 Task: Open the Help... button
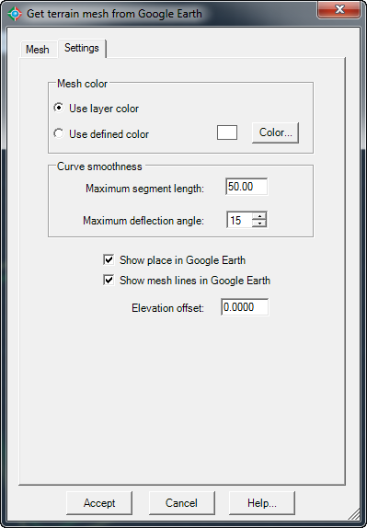[262, 503]
